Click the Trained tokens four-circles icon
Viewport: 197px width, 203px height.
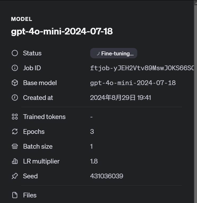tap(15, 117)
